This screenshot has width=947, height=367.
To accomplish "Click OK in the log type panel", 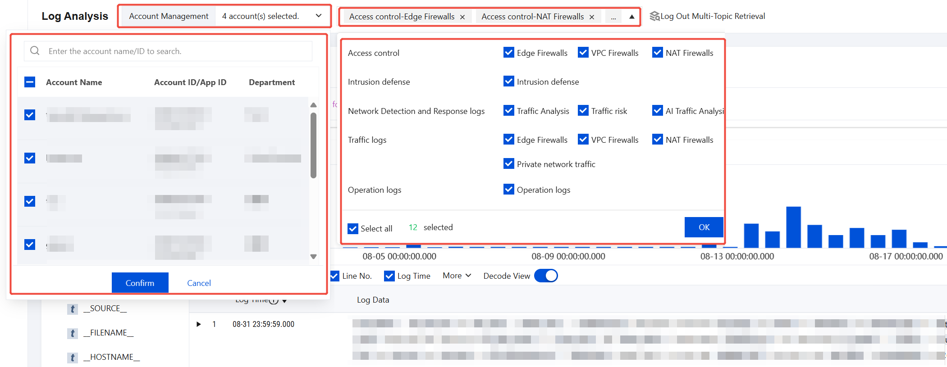I will click(x=704, y=227).
